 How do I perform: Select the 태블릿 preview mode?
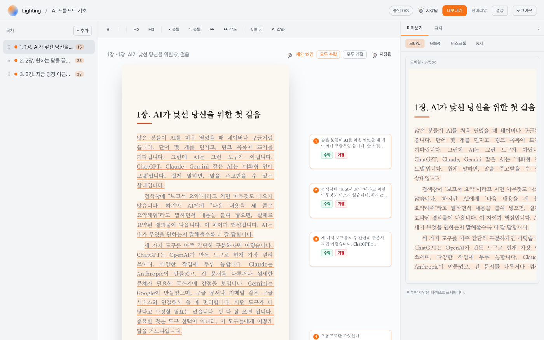coord(436,44)
